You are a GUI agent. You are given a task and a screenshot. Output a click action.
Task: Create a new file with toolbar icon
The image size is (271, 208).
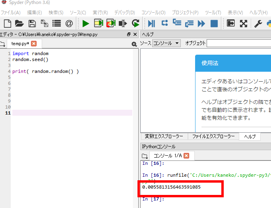point(8,23)
